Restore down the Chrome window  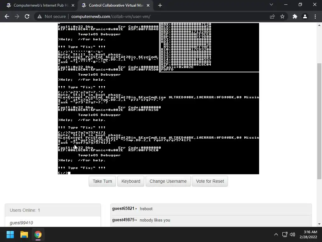tap(300, 4)
